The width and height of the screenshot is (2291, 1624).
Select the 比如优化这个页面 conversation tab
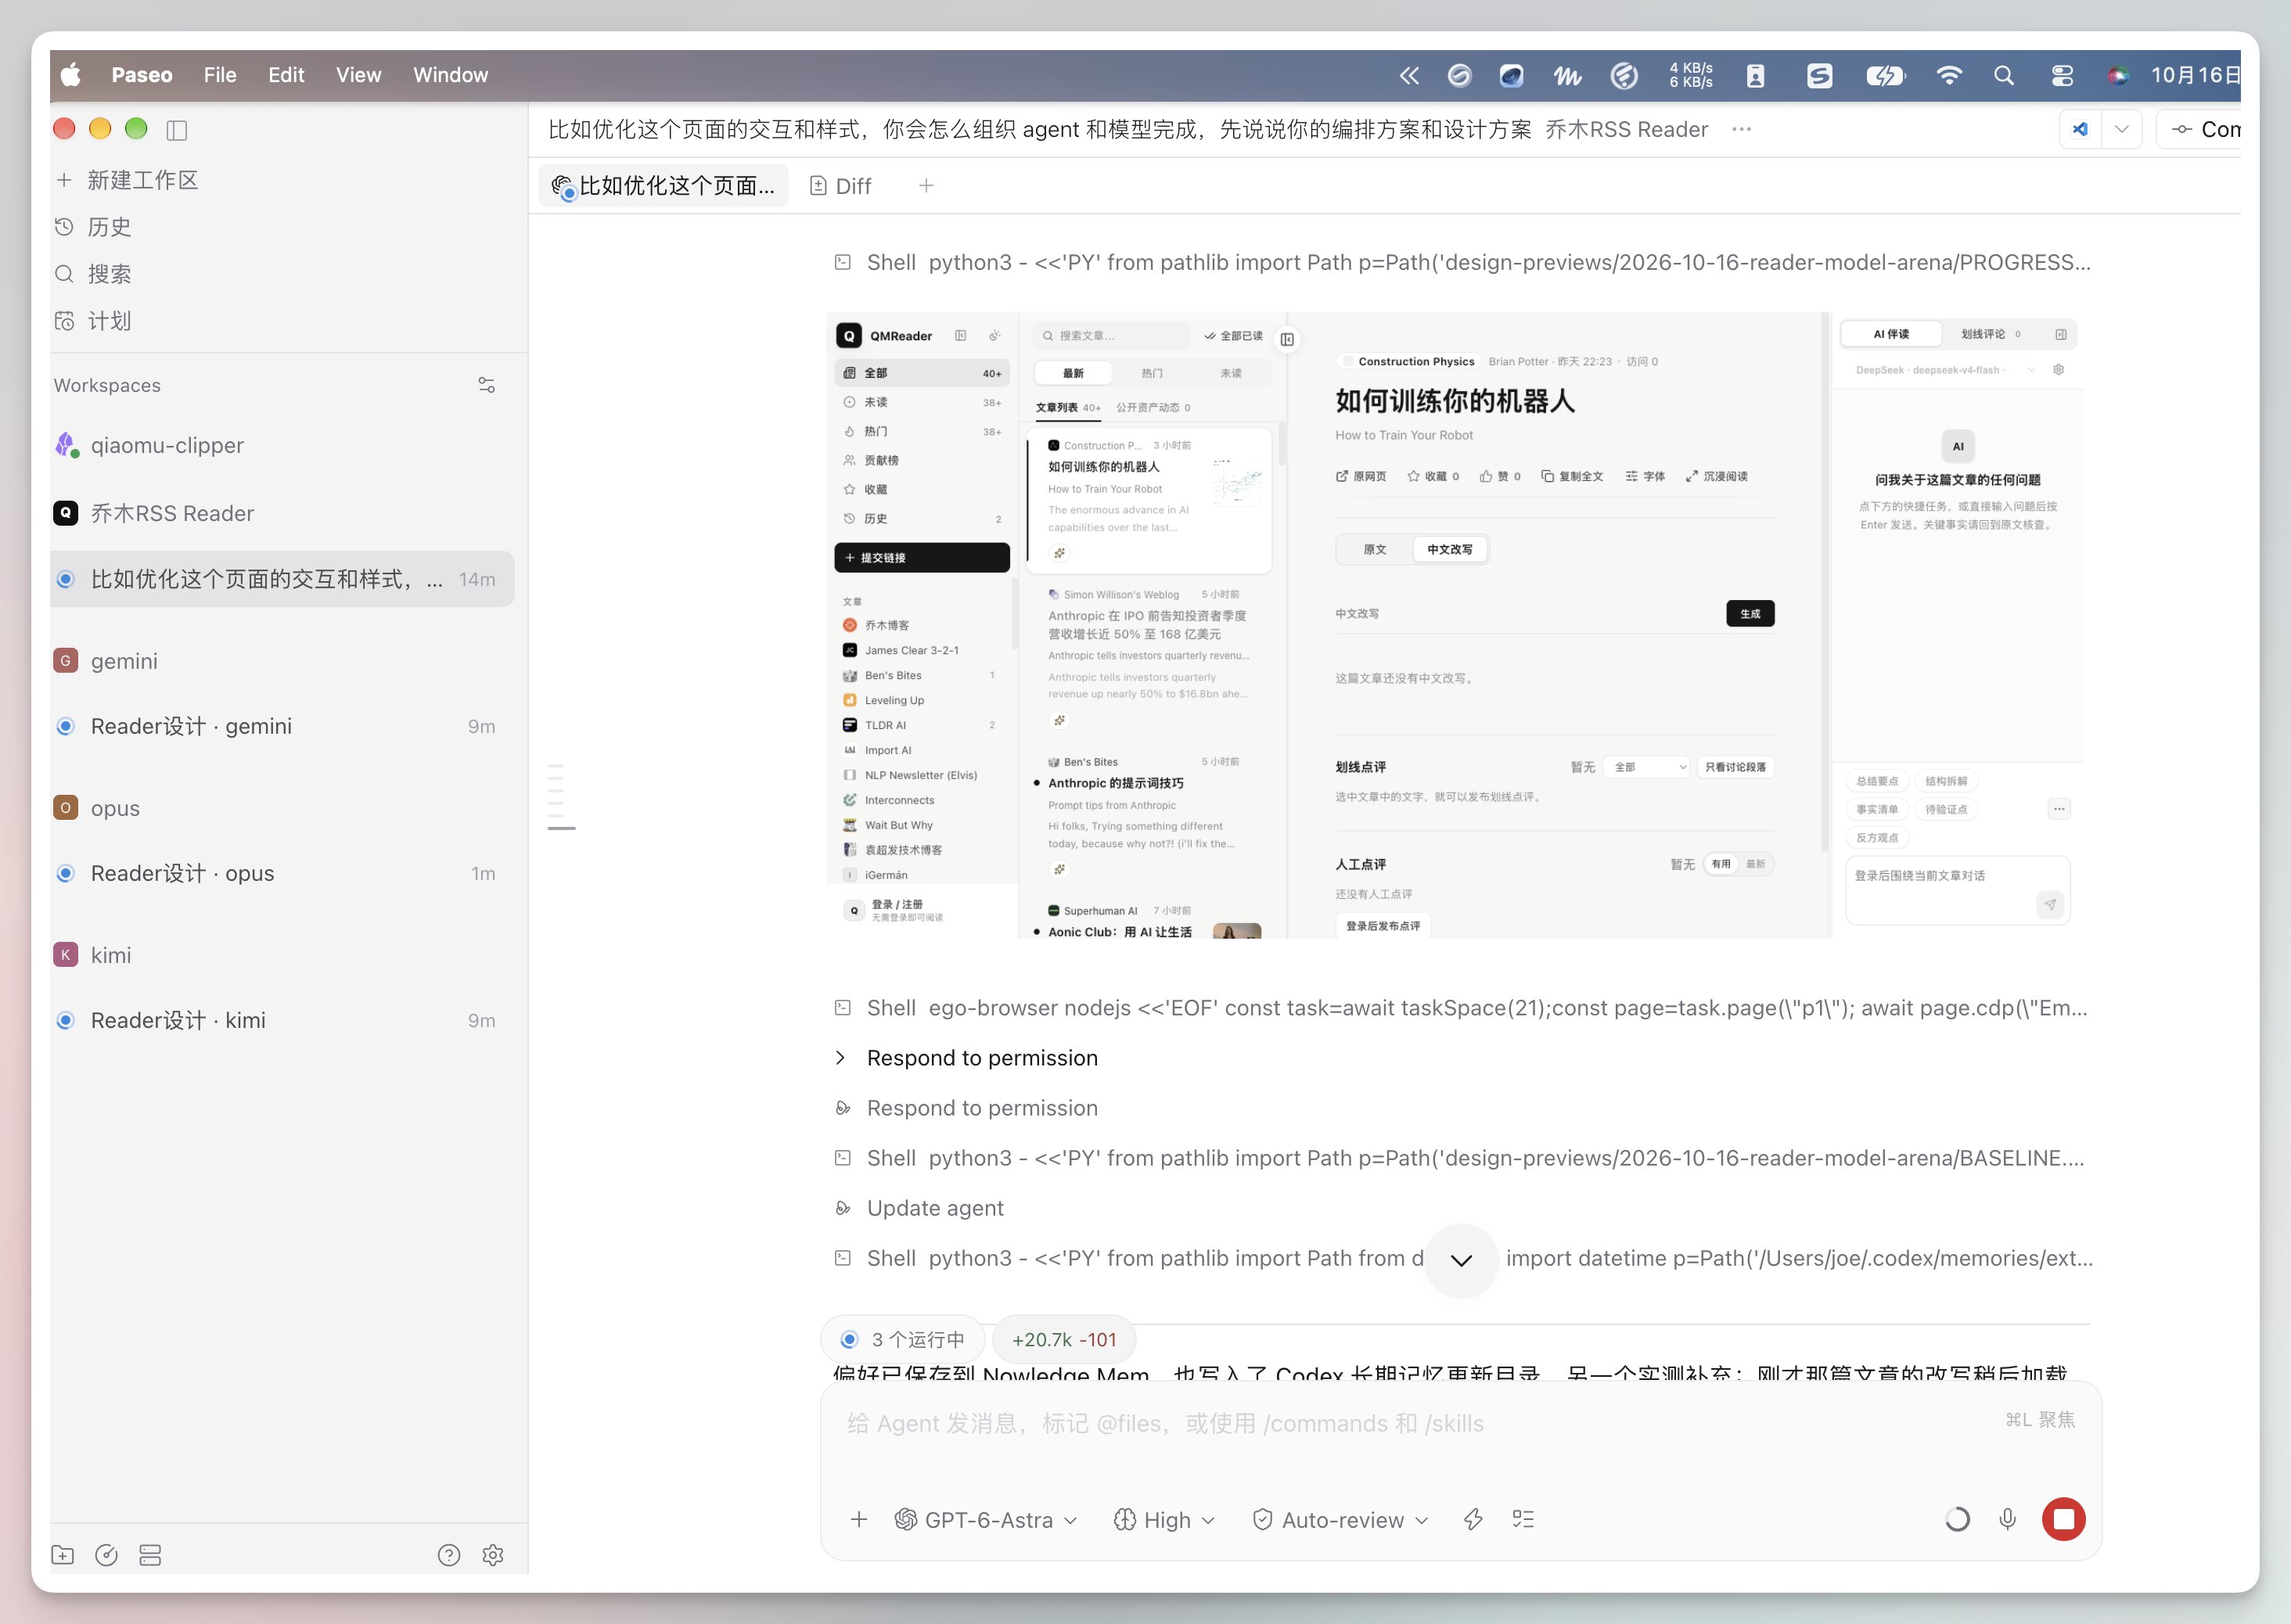(664, 186)
